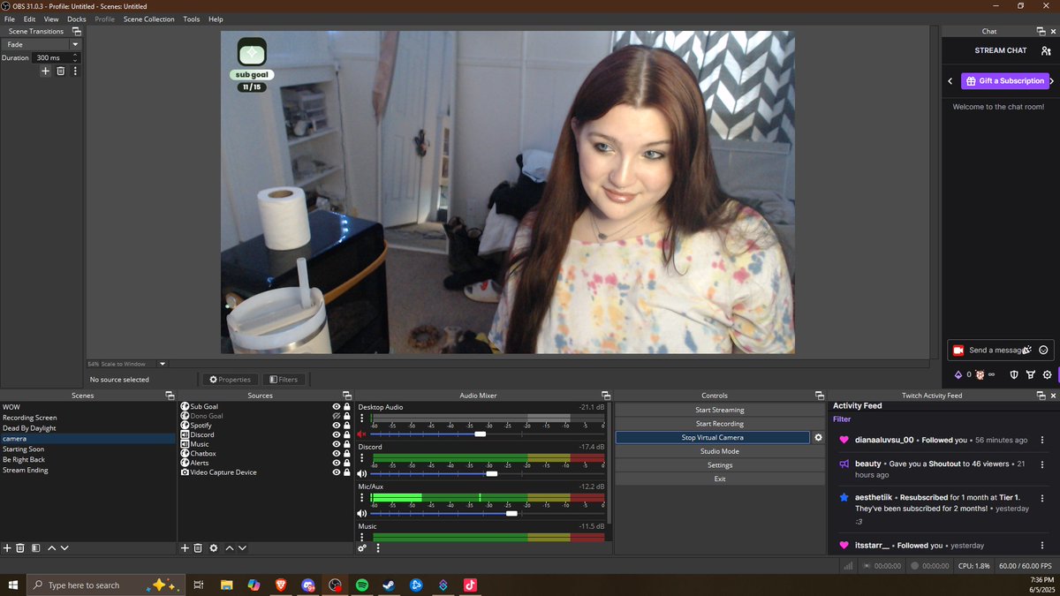Open scene filters icon in Scenes toolbar

tap(35, 548)
